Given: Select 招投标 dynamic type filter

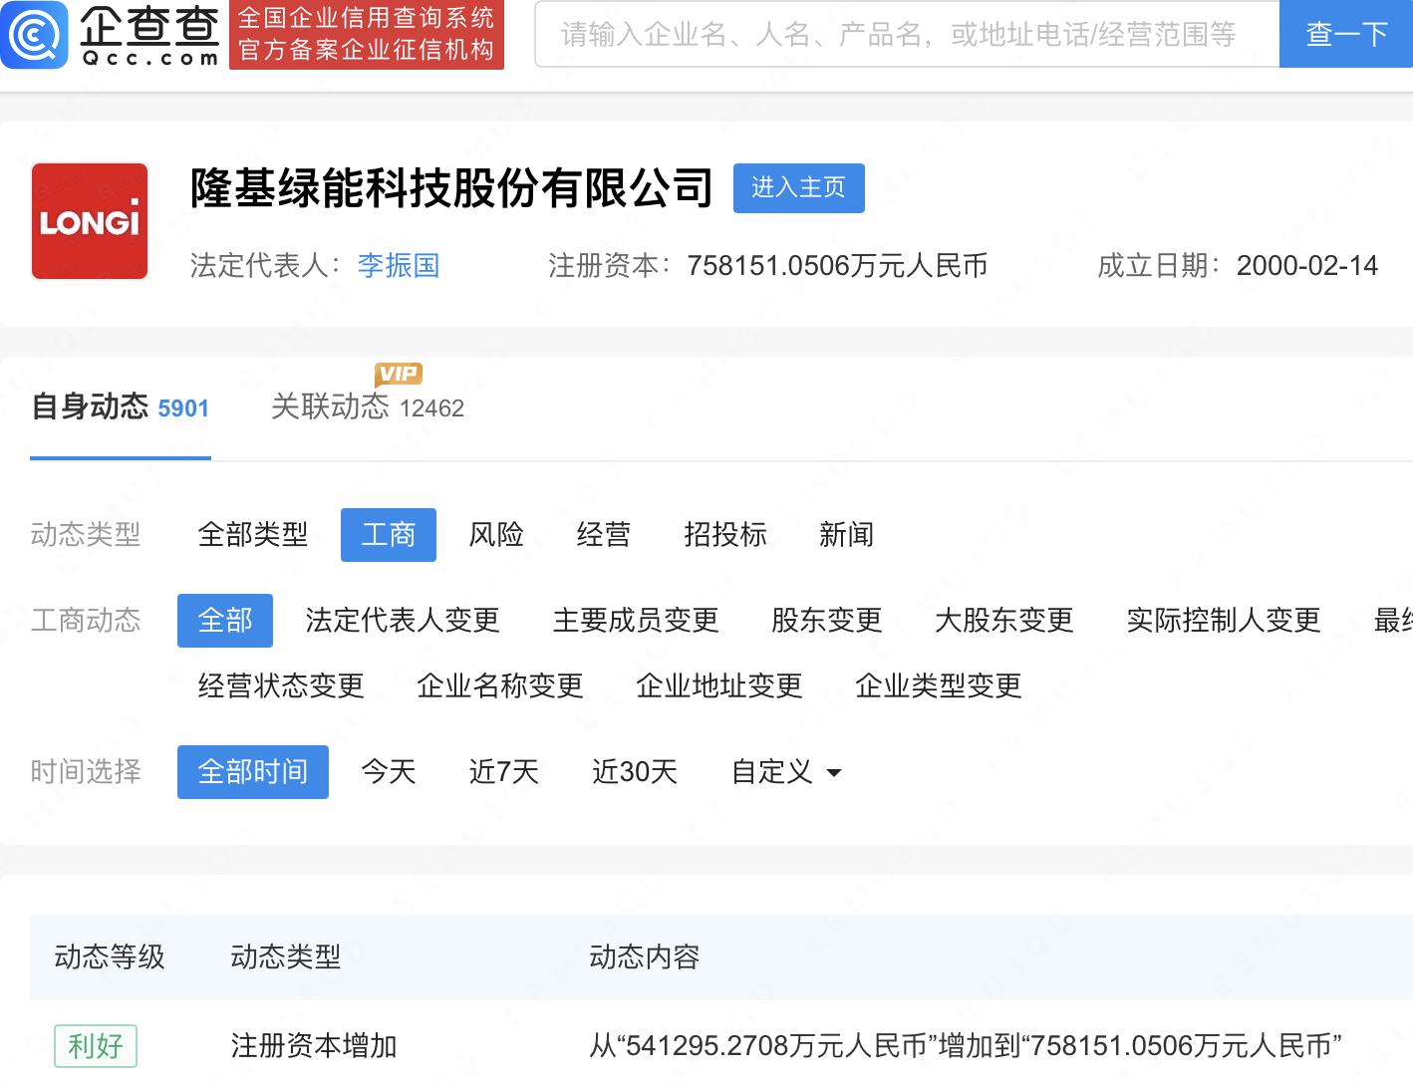Looking at the screenshot, I should 725,535.
